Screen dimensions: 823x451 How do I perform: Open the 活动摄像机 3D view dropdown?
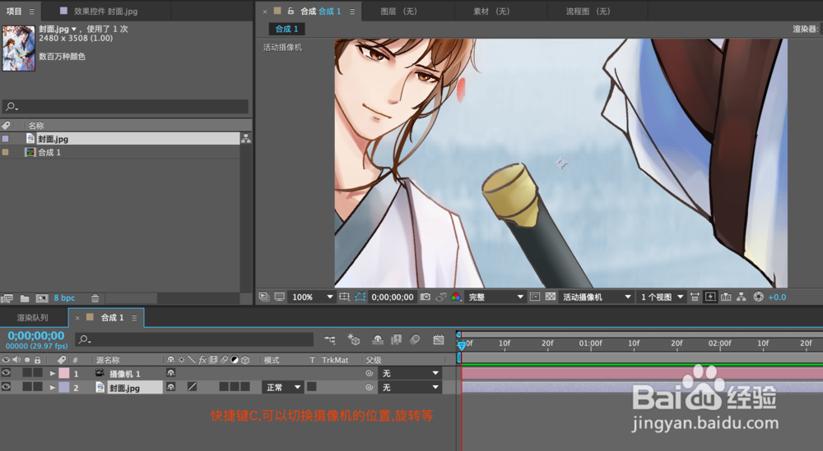pyautogui.click(x=596, y=297)
